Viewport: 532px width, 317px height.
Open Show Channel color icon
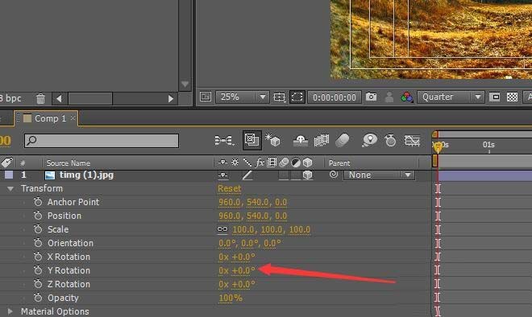[x=406, y=97]
